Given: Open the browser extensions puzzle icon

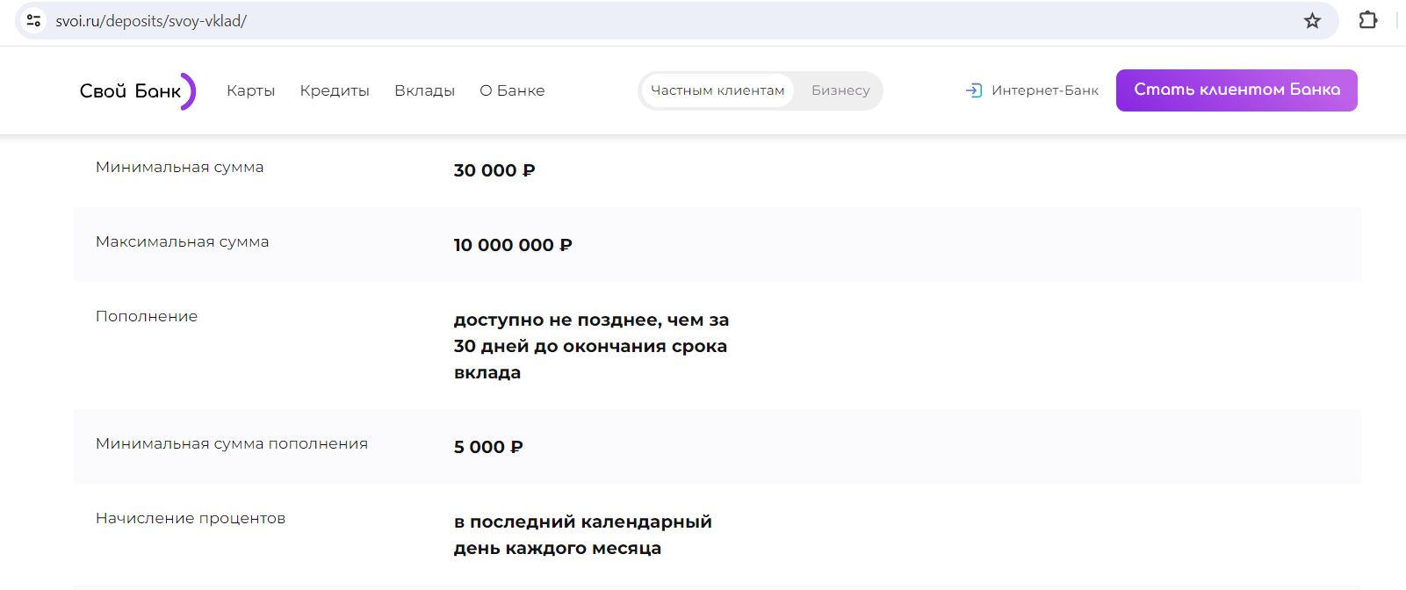Looking at the screenshot, I should pyautogui.click(x=1367, y=19).
